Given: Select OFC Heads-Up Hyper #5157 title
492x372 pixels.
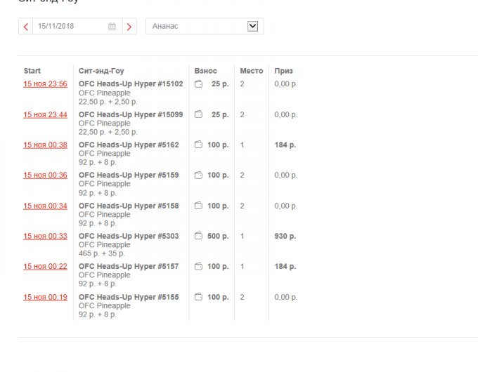Looking at the screenshot, I should tap(129, 267).
